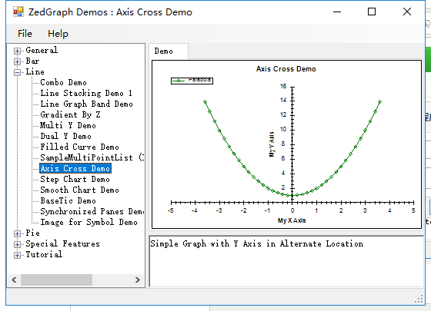Click the Axis Cross Demo chart title
The width and height of the screenshot is (431, 311).
click(286, 69)
